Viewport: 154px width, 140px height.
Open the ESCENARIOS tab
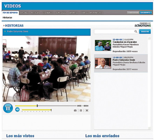[x=48, y=13]
